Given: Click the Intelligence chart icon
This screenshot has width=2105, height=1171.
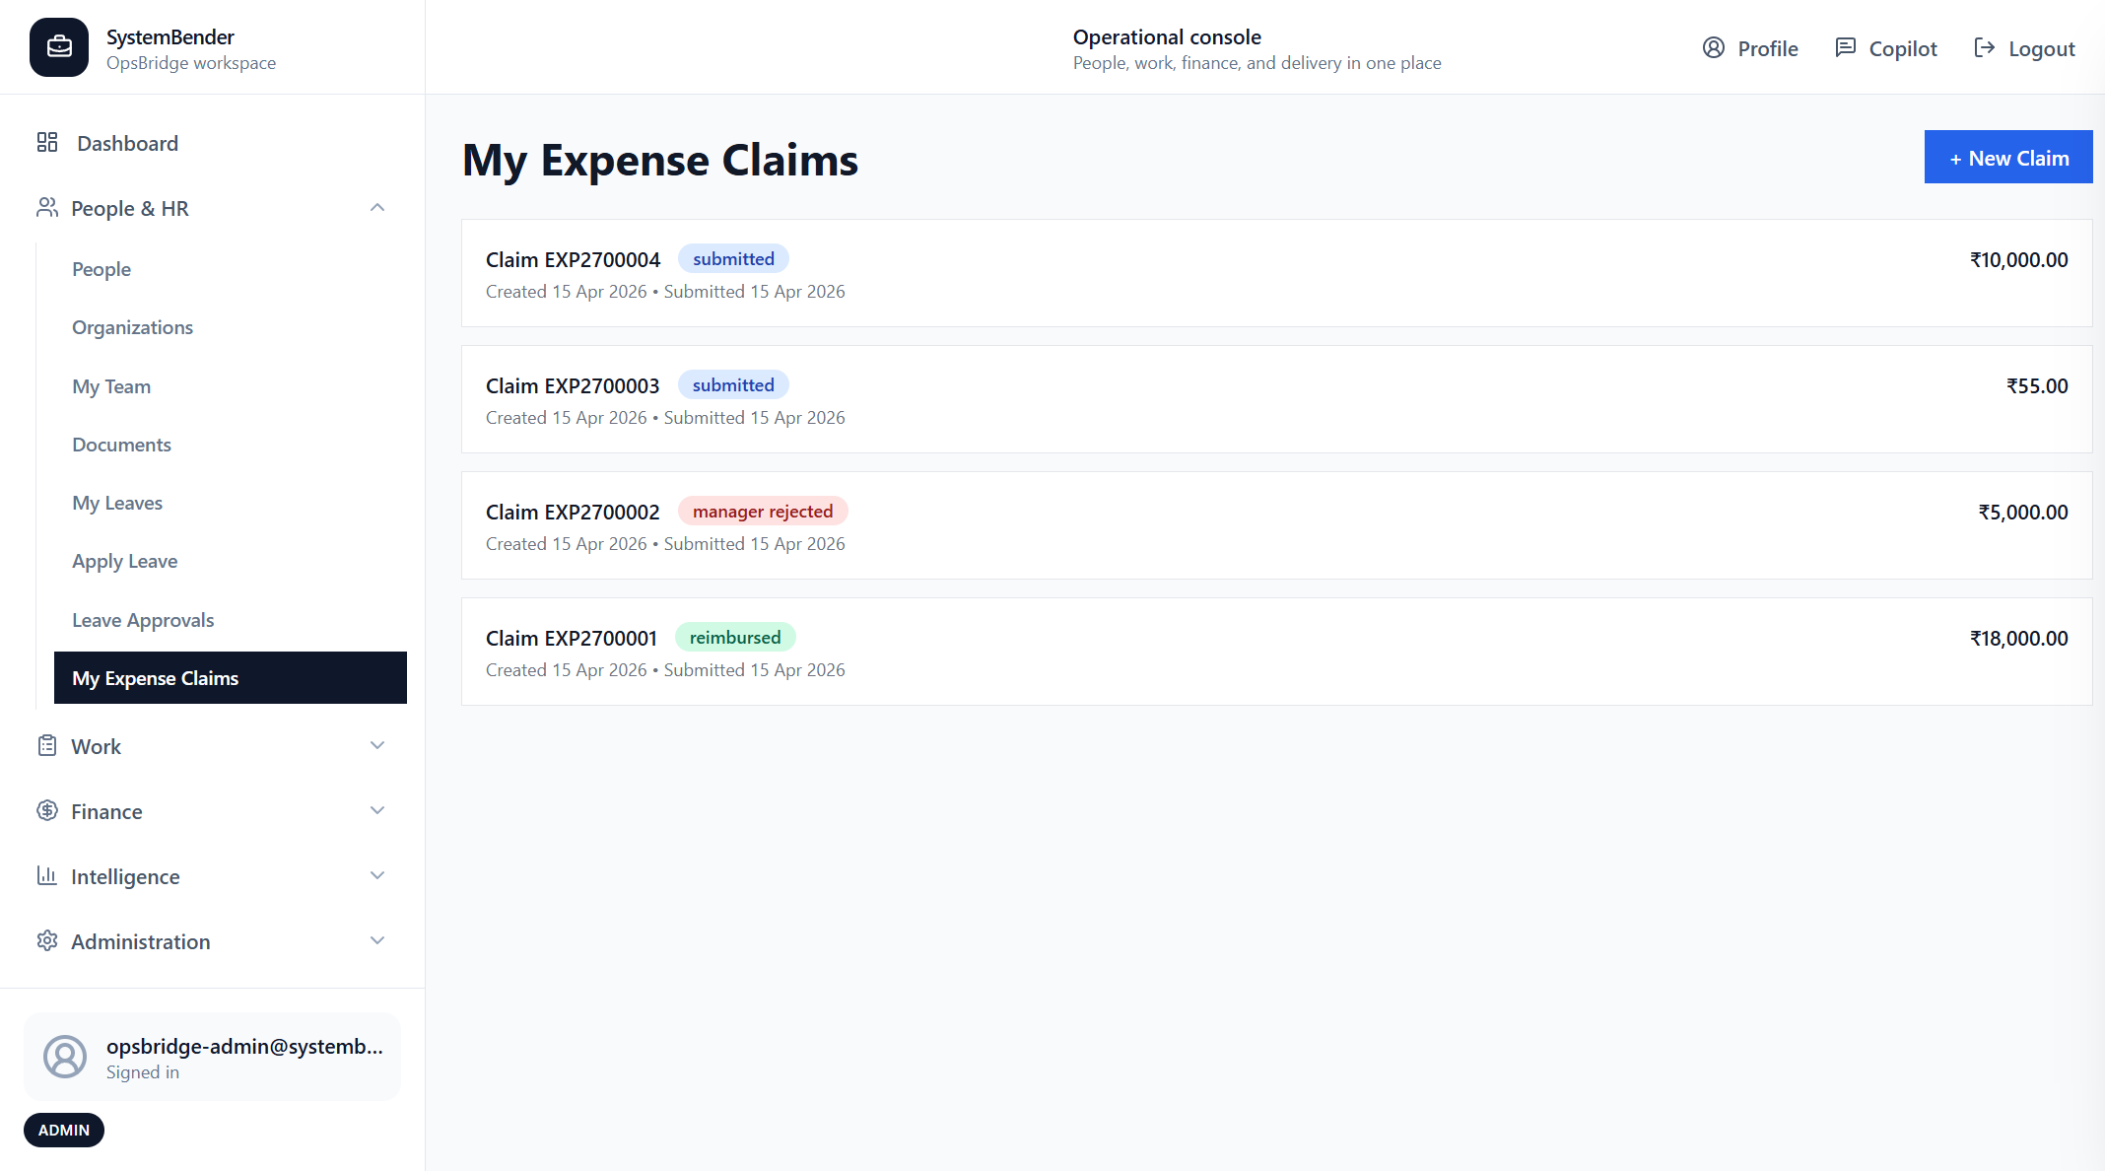Looking at the screenshot, I should (x=47, y=876).
